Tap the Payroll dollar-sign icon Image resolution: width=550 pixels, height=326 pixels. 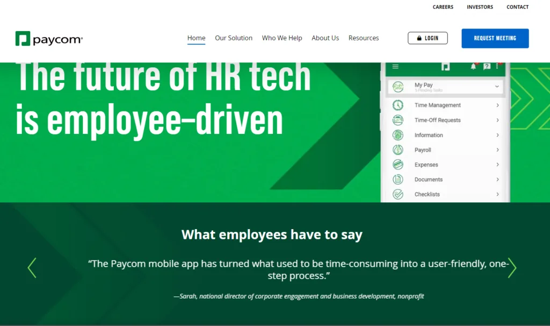pyautogui.click(x=397, y=150)
